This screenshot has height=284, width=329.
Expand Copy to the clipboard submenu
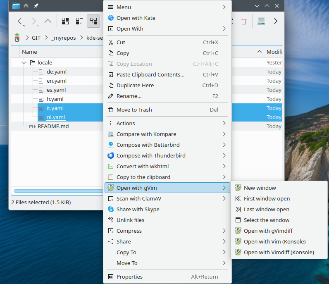167,177
